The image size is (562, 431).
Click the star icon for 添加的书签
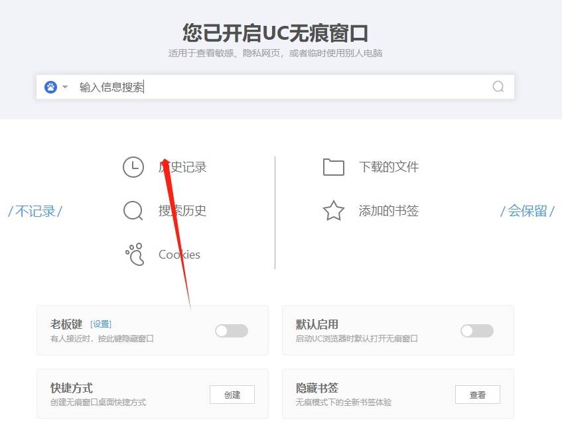point(334,210)
